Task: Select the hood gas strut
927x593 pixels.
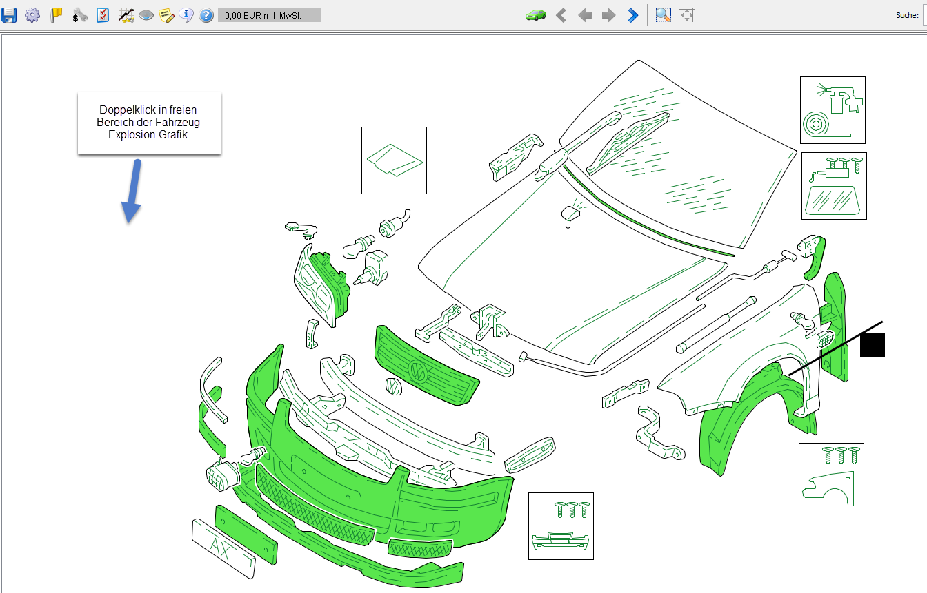Action: (x=715, y=324)
